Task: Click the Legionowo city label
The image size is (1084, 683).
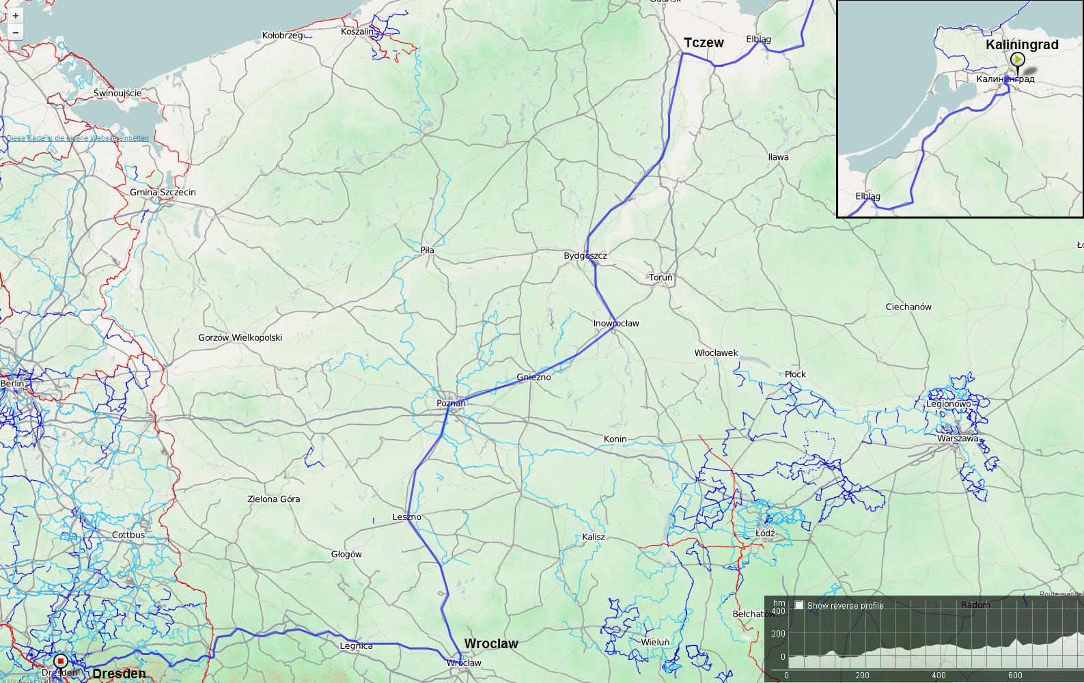Action: click(948, 404)
